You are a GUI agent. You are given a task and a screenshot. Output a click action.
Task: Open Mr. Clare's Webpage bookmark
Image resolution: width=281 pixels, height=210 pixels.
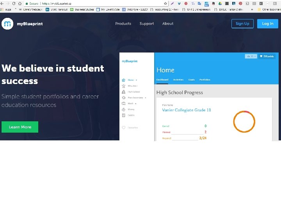pyautogui.click(x=28, y=9)
